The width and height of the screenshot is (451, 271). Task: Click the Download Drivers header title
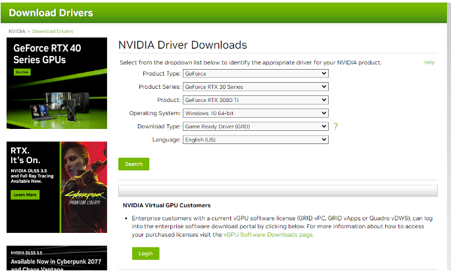click(51, 13)
